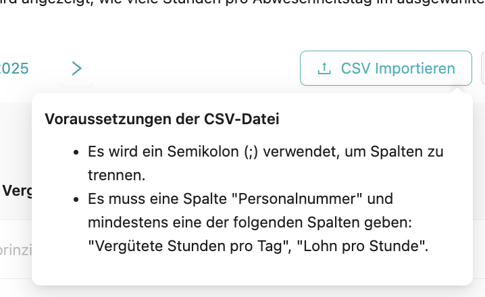Click the Semikolon bullet point text

(265, 152)
